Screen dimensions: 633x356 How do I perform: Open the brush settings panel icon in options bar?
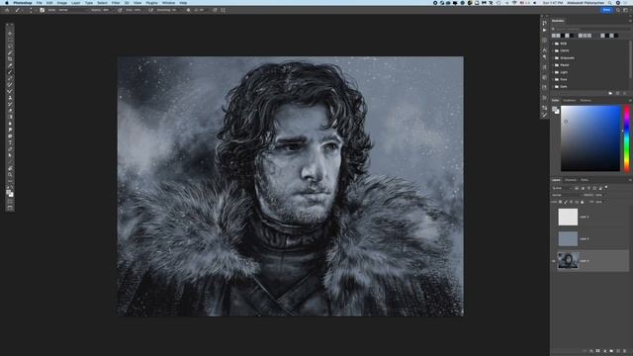(x=42, y=10)
